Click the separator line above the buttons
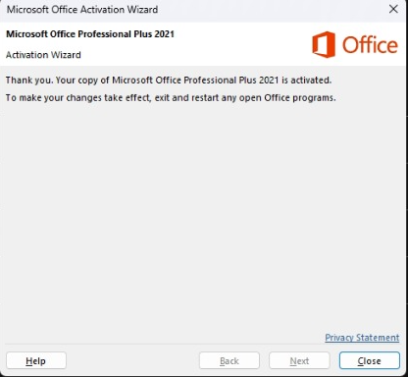 (203, 345)
